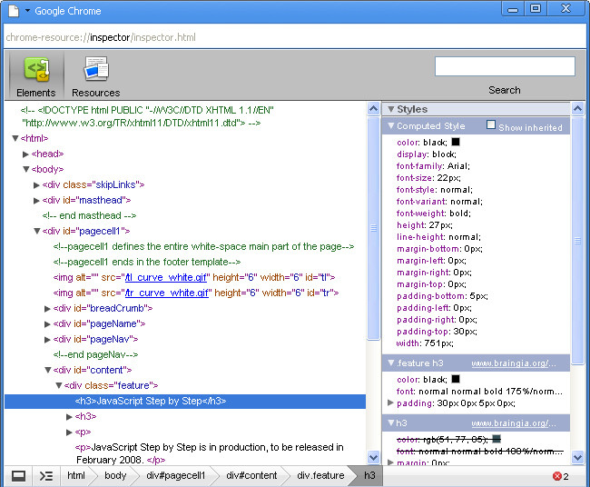Image resolution: width=590 pixels, height=487 pixels.
Task: Select div.feature breadcrumb item
Action: point(320,476)
